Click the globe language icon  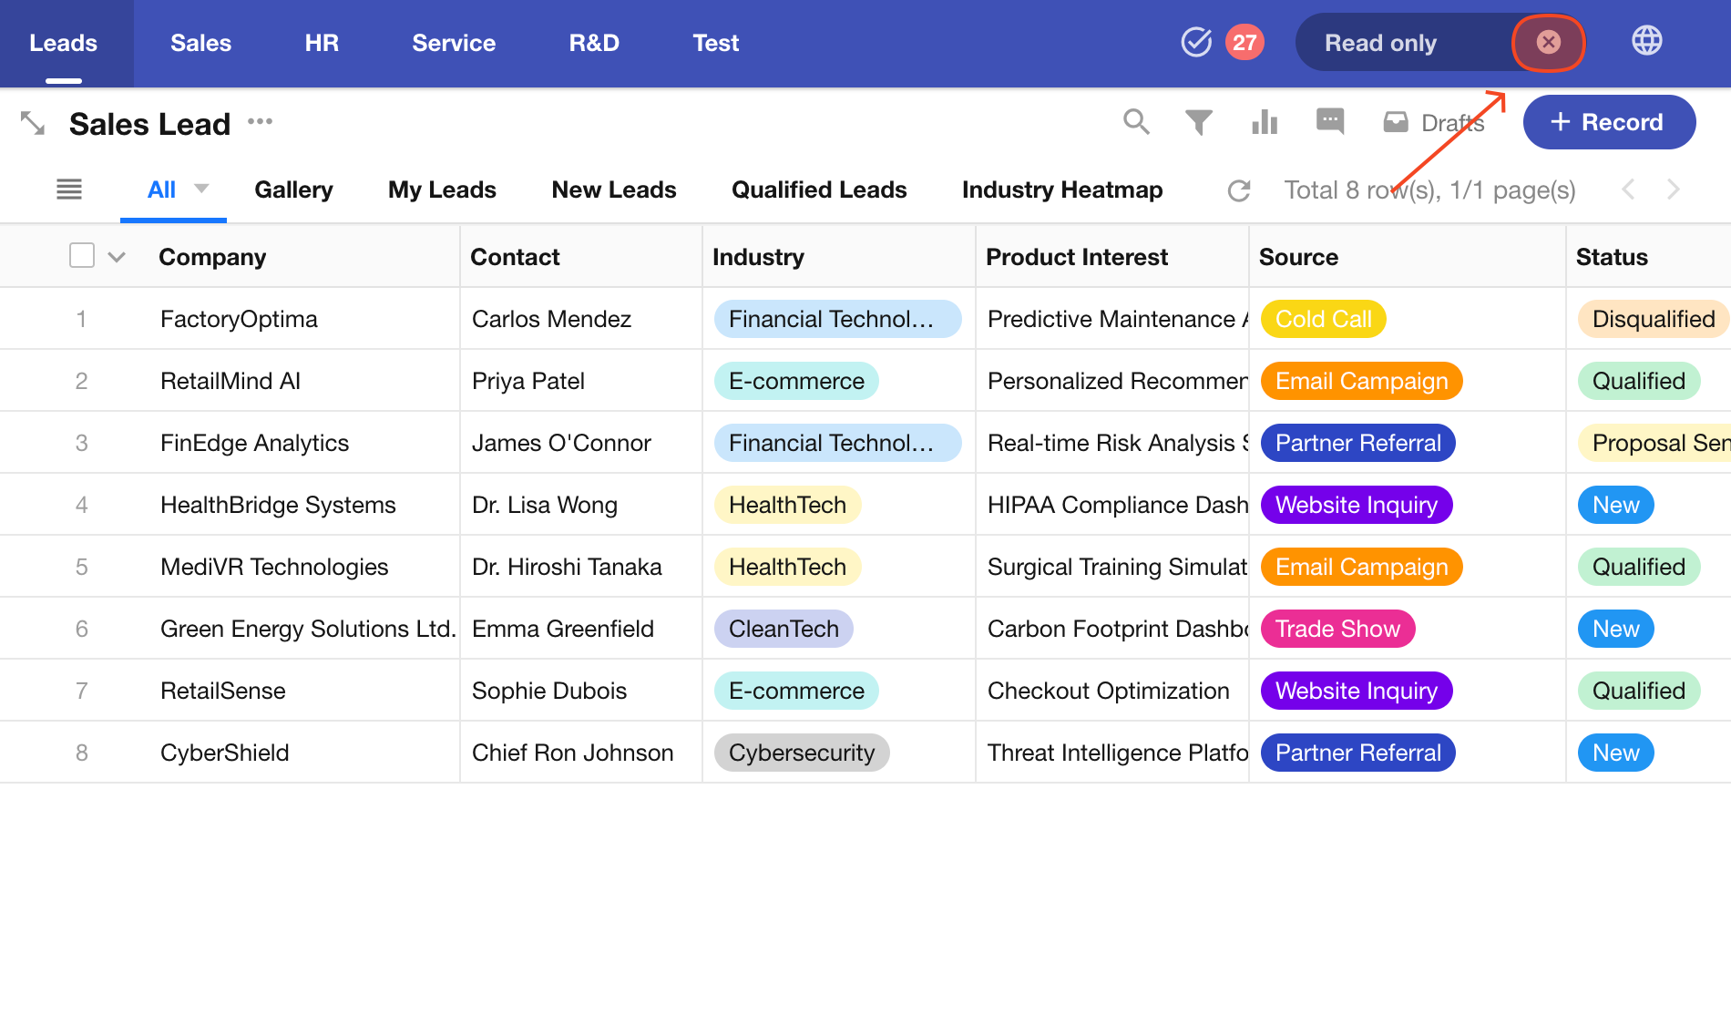[x=1646, y=42]
